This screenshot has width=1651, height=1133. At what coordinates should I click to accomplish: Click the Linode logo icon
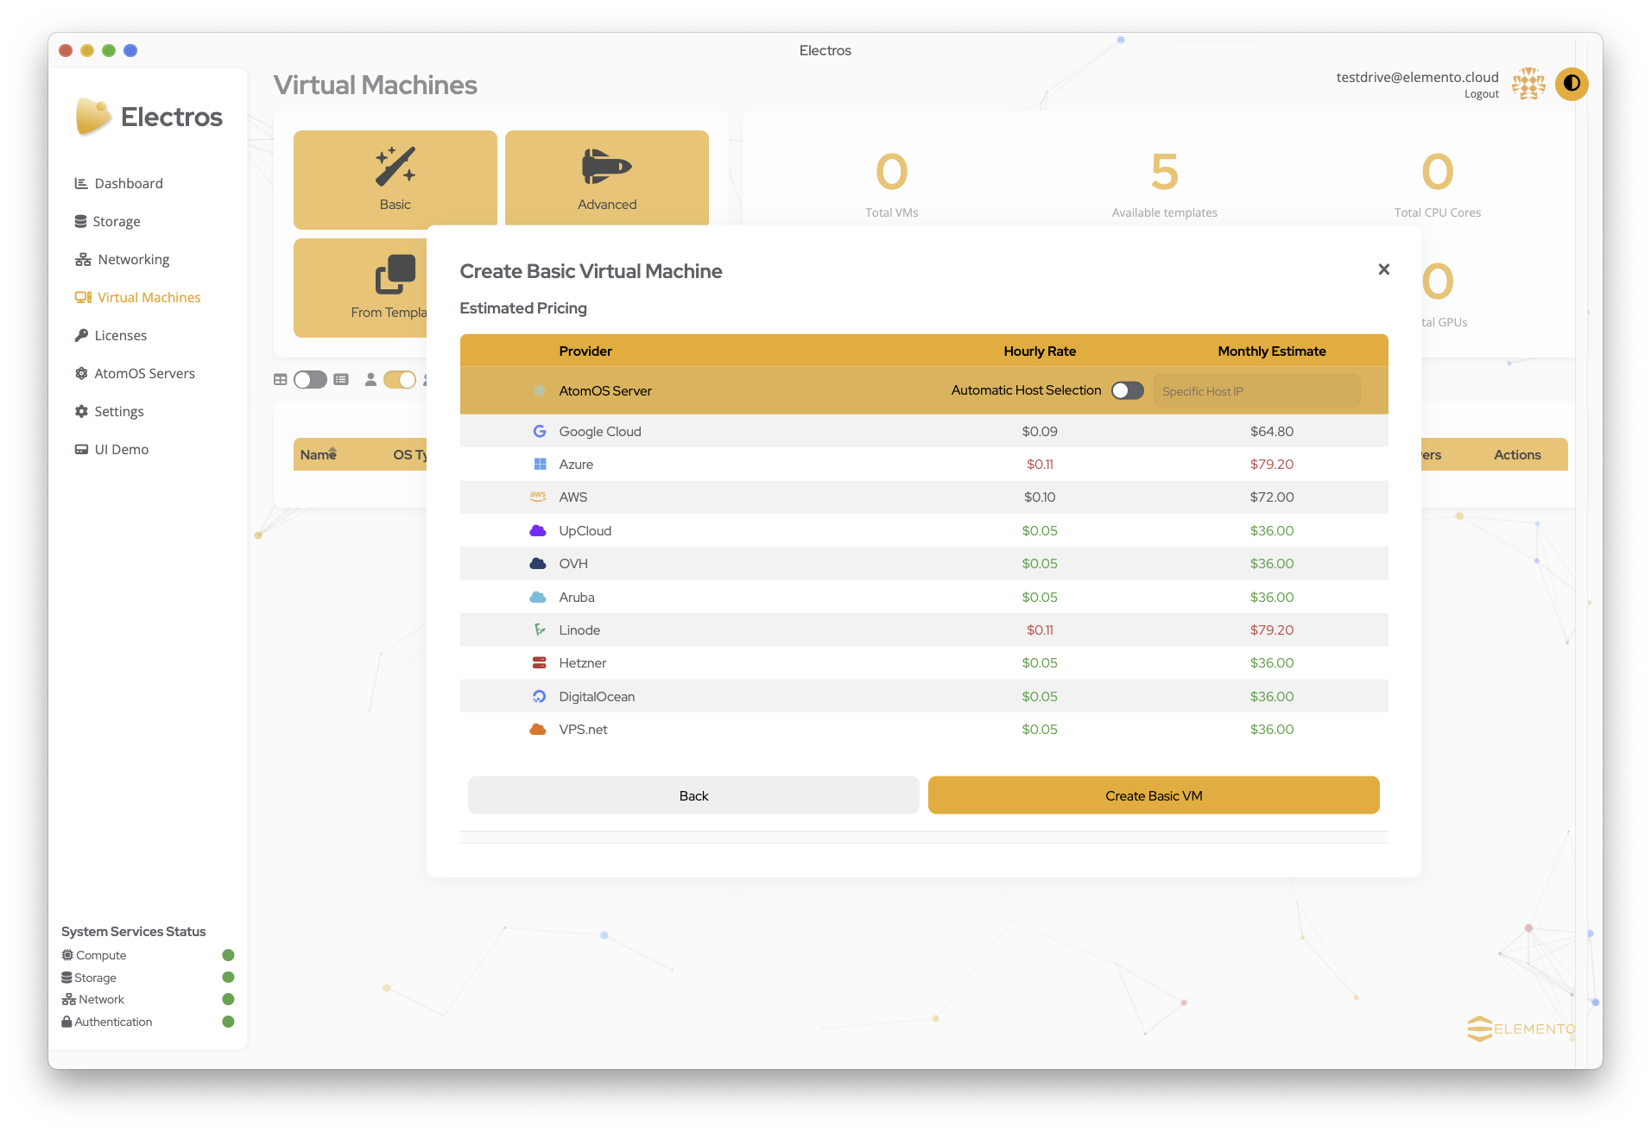540,630
